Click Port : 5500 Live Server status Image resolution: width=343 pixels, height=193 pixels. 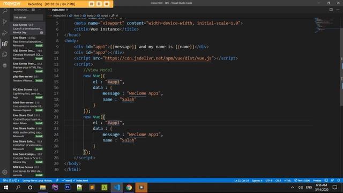tap(302, 181)
